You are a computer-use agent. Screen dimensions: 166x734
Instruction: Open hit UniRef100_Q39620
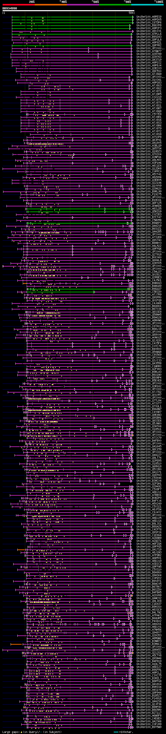click(149, 189)
